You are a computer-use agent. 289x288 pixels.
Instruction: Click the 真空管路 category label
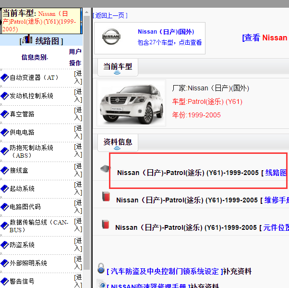coord(22,114)
